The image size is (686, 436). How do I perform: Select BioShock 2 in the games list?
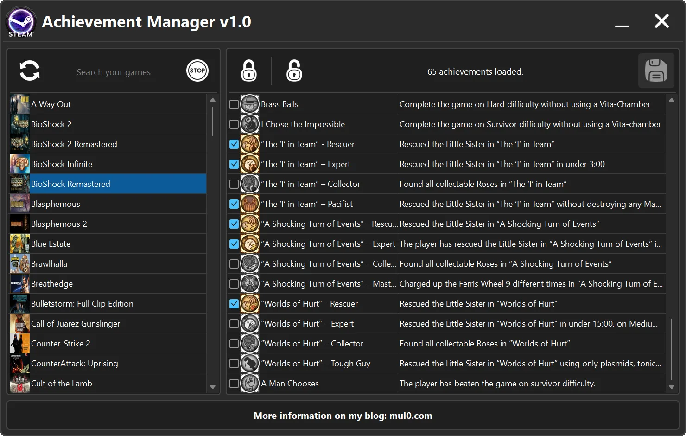click(x=108, y=124)
